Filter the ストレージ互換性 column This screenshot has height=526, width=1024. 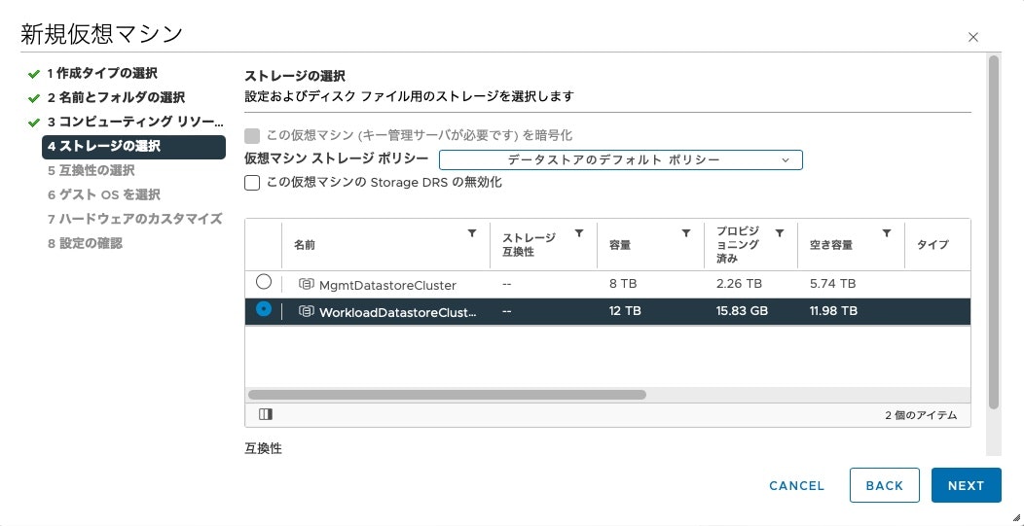coord(578,233)
